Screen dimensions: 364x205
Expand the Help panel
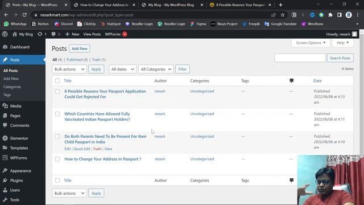pyautogui.click(x=342, y=43)
